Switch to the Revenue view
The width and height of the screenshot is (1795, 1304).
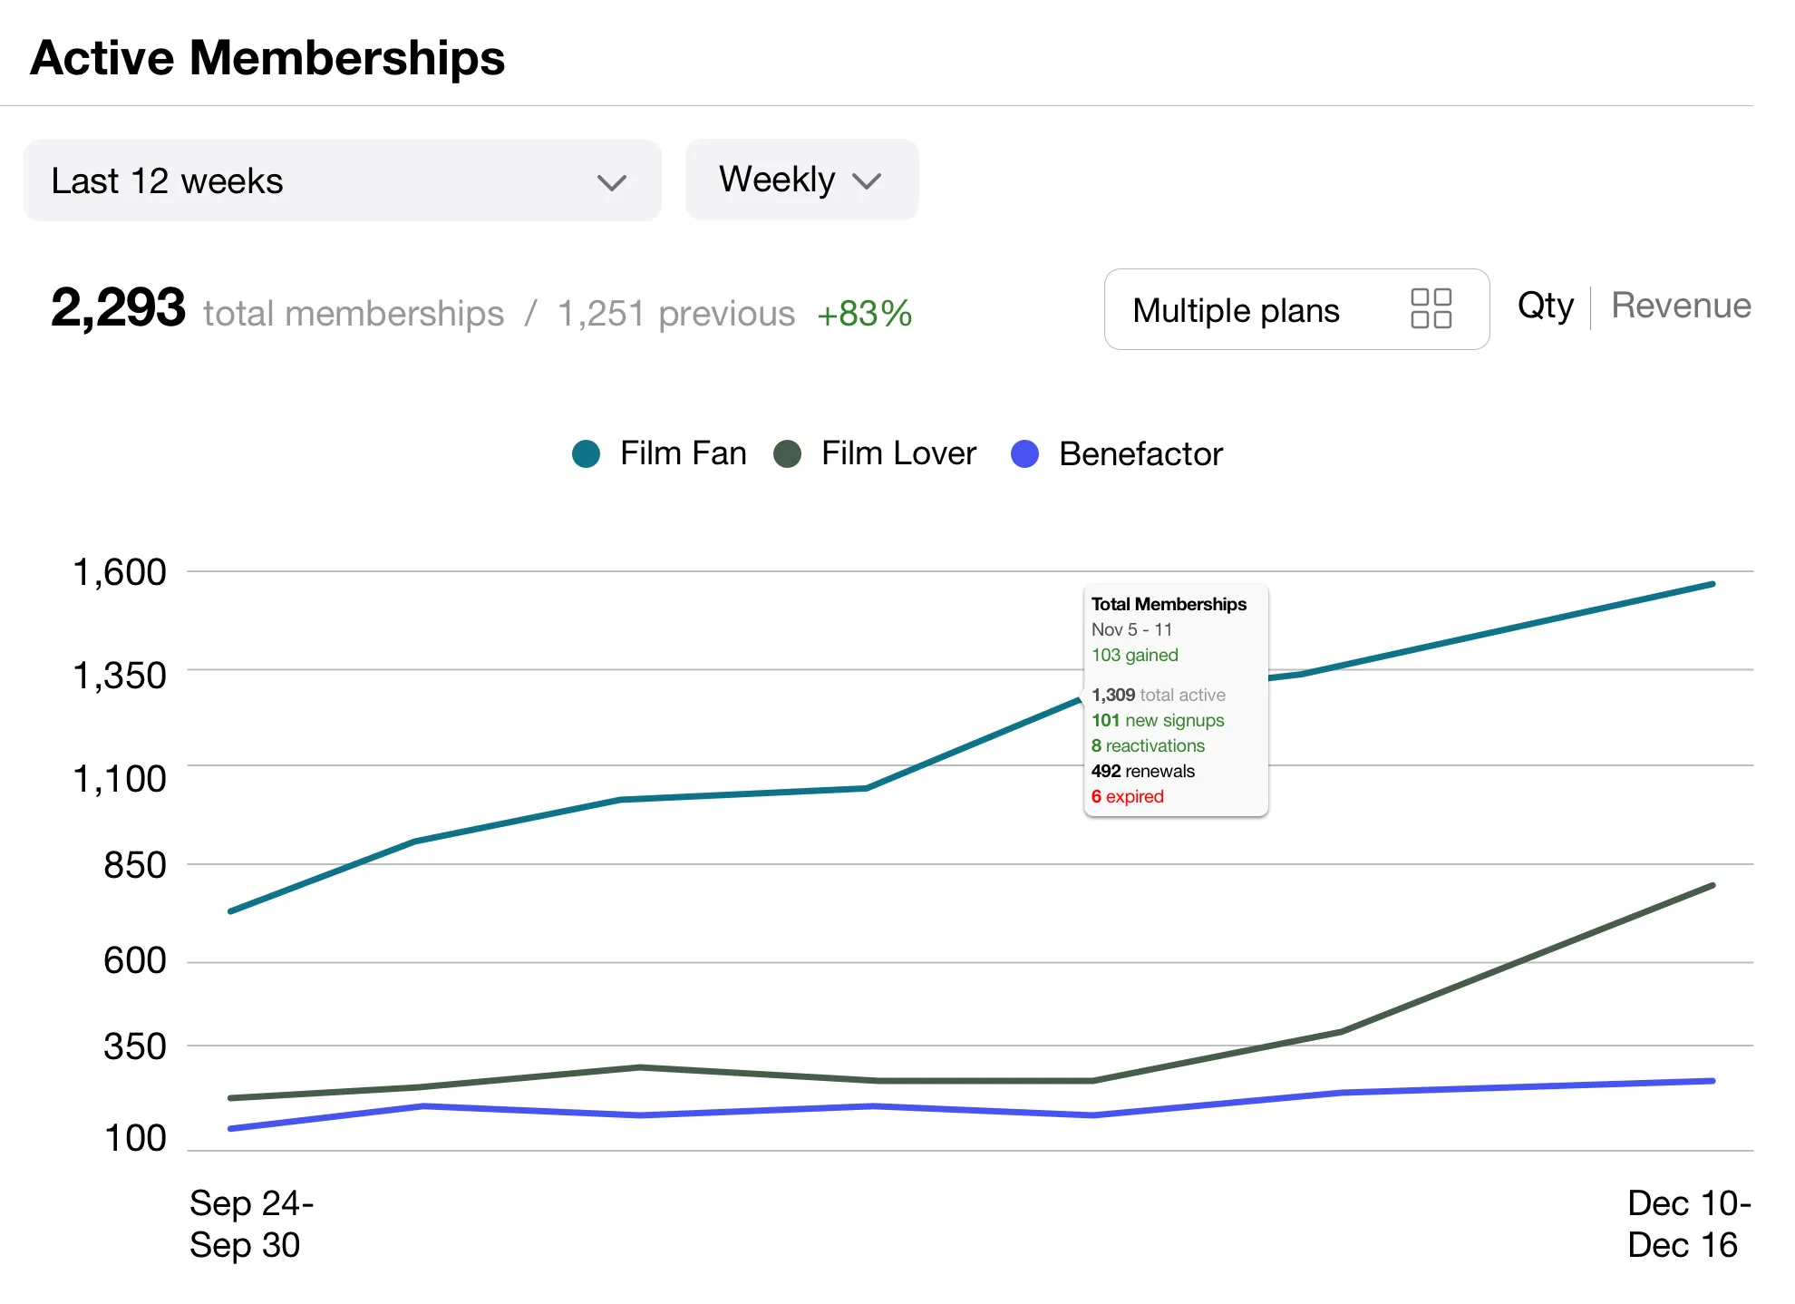coord(1681,306)
